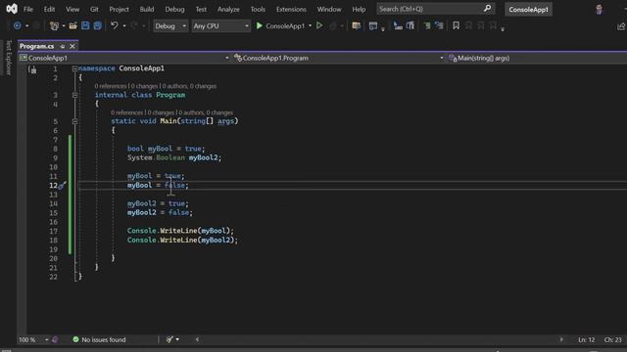Click the Visual Studio logo icon

pyautogui.click(x=12, y=9)
